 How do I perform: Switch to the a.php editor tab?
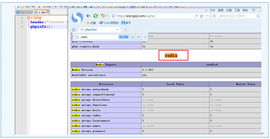[41, 12]
